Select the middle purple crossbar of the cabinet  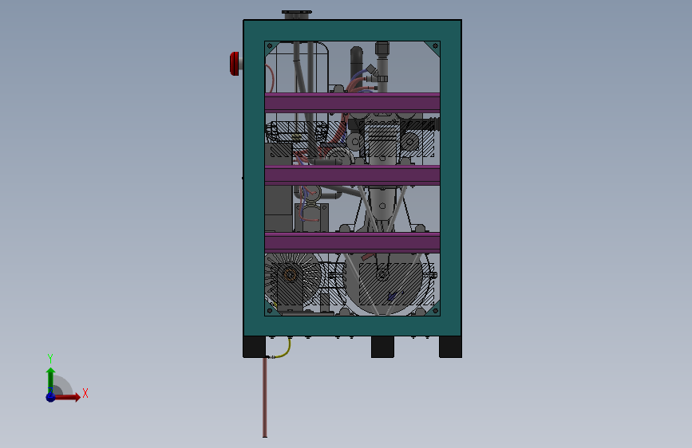(x=352, y=175)
